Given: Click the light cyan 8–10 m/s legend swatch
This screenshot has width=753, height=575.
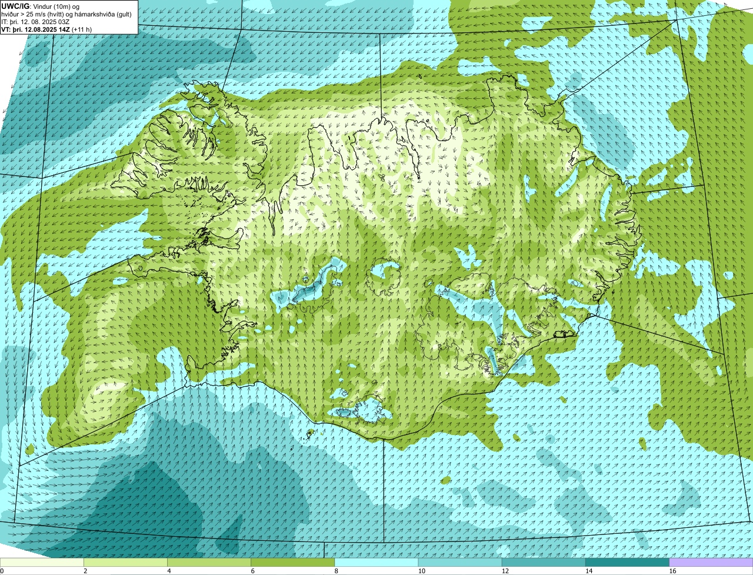Looking at the screenshot, I should click(x=376, y=563).
